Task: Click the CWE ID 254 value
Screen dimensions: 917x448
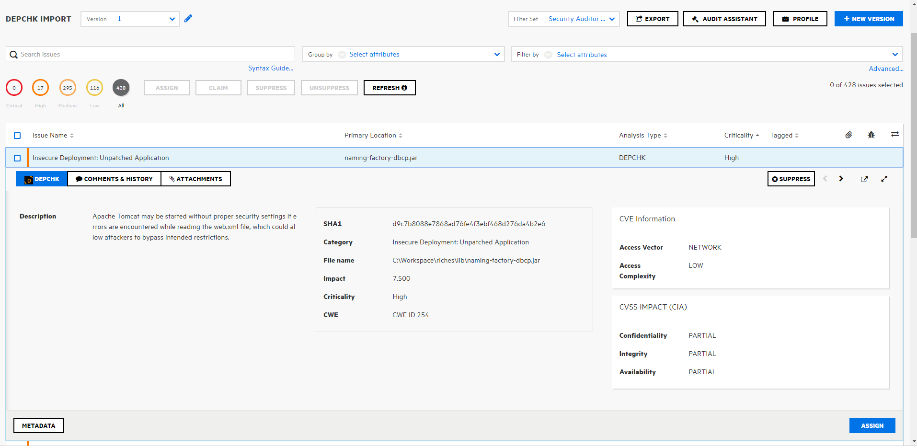Action: coord(411,315)
